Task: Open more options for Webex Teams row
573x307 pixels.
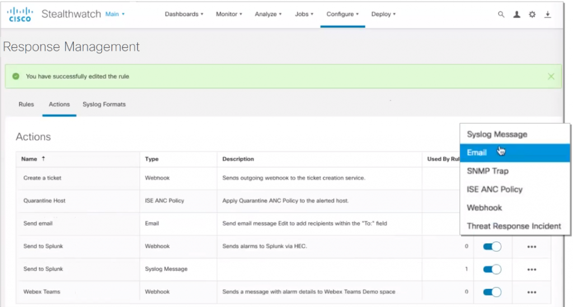Action: tap(532, 292)
